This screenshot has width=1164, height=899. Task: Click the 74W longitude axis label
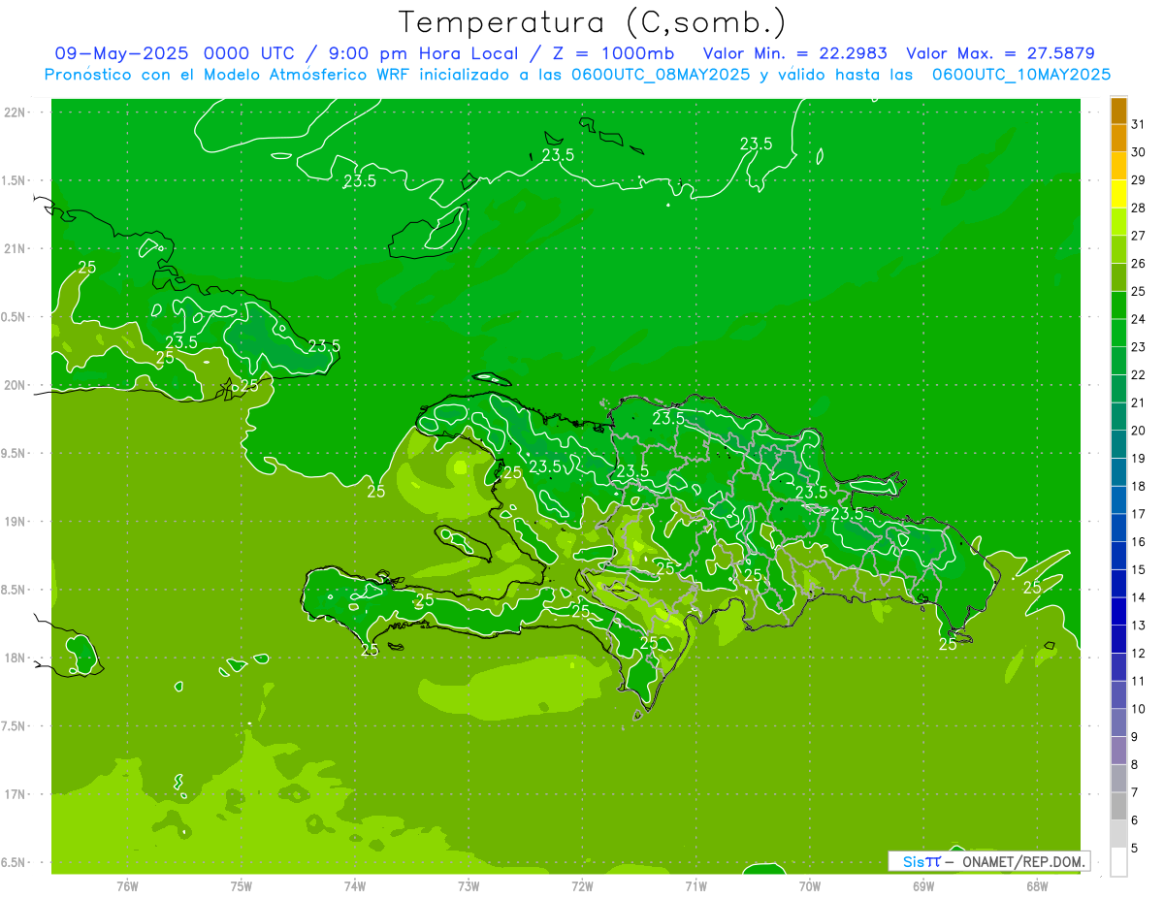(x=354, y=886)
